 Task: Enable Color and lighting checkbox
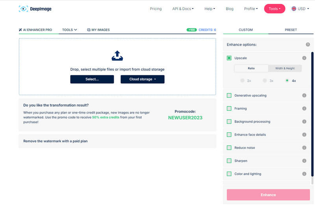click(x=229, y=174)
